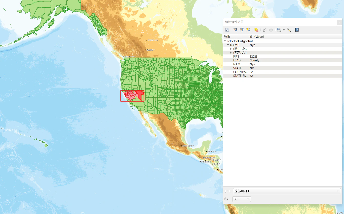The width and height of the screenshot is (344, 214).
Task: Click the 値 (Value) column header
Action: (295, 36)
